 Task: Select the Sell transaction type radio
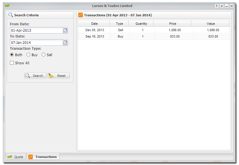point(43,55)
